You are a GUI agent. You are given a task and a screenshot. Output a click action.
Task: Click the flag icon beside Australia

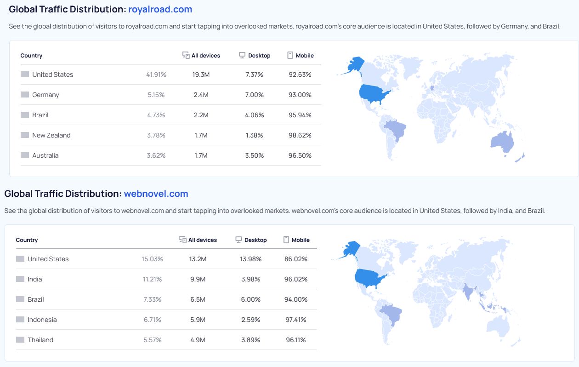[25, 155]
